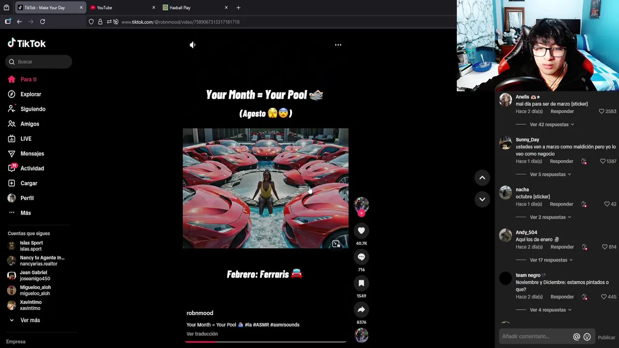The width and height of the screenshot is (619, 348).
Task: Click the TikTok logo
Action: click(x=27, y=43)
